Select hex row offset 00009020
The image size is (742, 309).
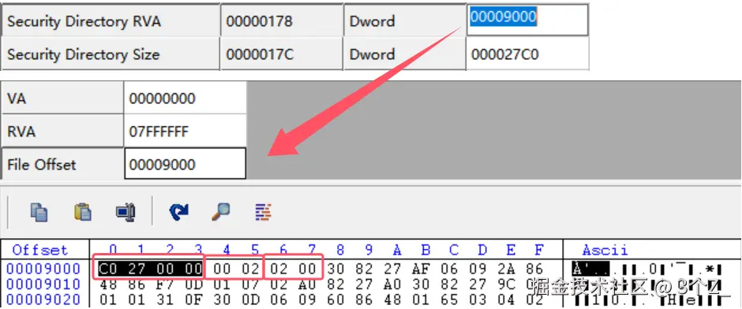click(43, 299)
